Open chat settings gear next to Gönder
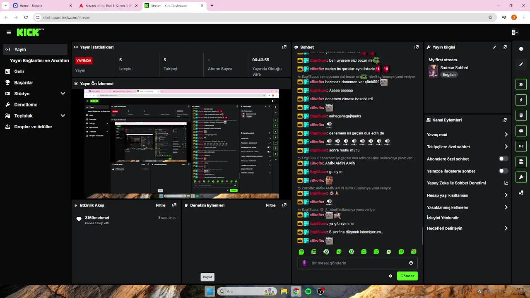The image size is (530, 298). point(390,276)
